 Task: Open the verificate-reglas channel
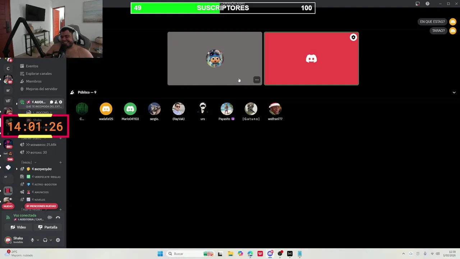point(41,177)
